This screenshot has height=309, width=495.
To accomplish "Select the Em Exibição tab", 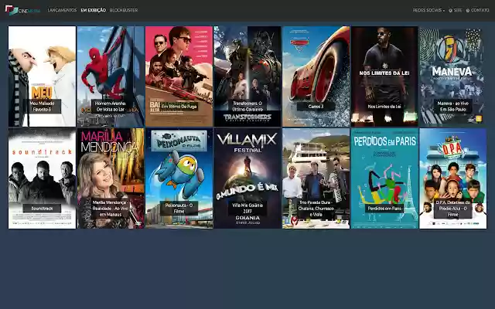I will [93, 10].
